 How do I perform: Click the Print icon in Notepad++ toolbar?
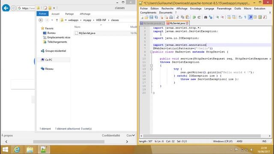[x=171, y=17]
